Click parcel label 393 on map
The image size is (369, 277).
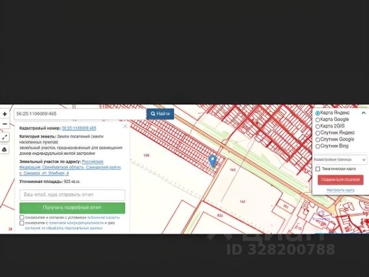(x=285, y=207)
